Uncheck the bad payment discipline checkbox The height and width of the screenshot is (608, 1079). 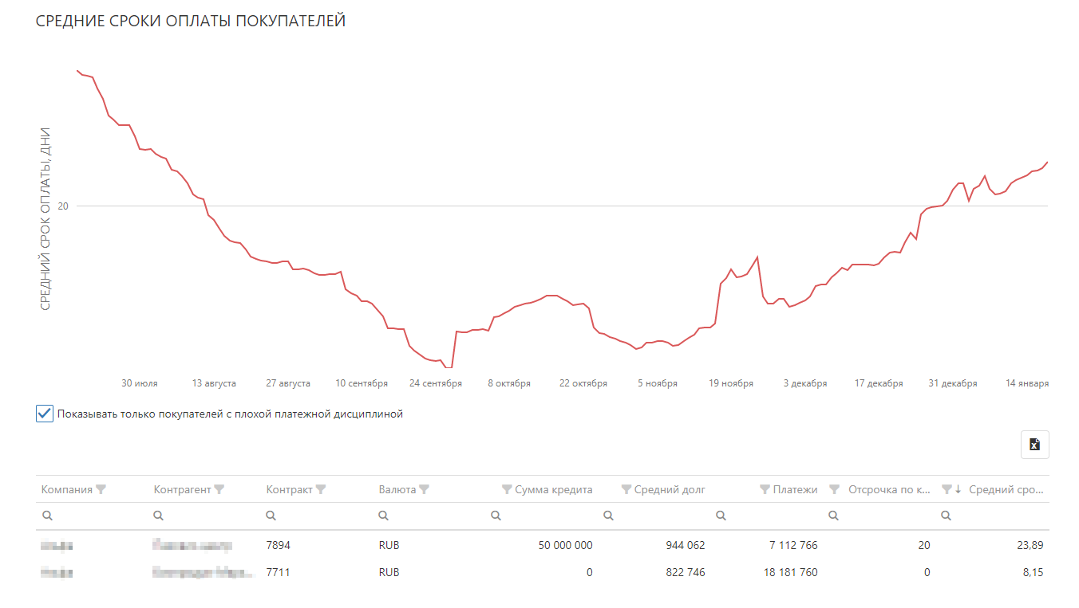[x=45, y=414]
